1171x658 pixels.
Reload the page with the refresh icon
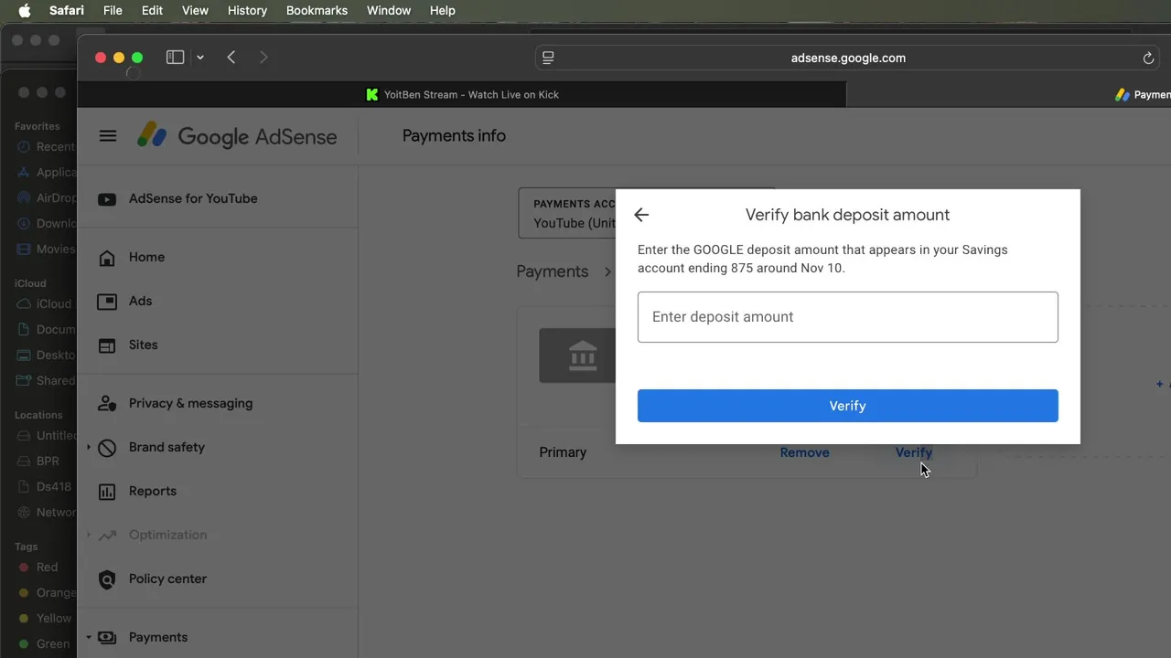click(1148, 58)
